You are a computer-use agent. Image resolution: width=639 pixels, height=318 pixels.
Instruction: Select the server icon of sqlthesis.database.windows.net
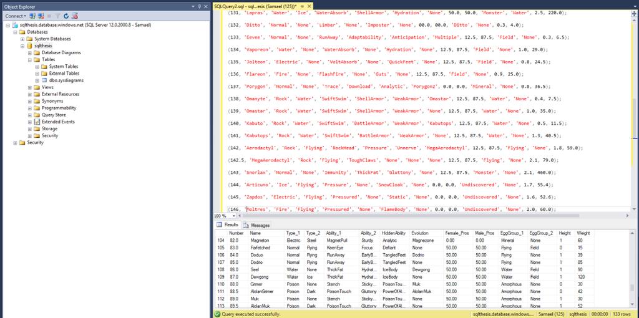(x=16, y=25)
